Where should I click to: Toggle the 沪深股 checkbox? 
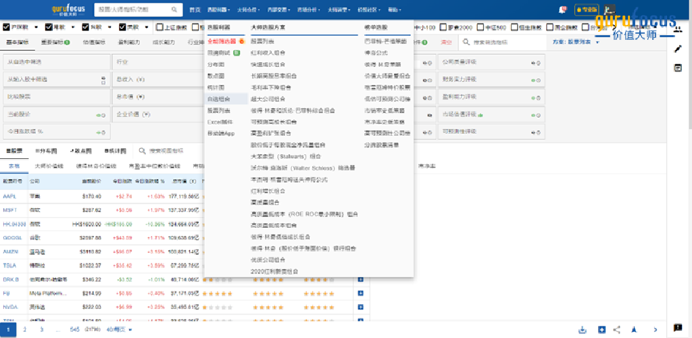pyautogui.click(x=6, y=27)
